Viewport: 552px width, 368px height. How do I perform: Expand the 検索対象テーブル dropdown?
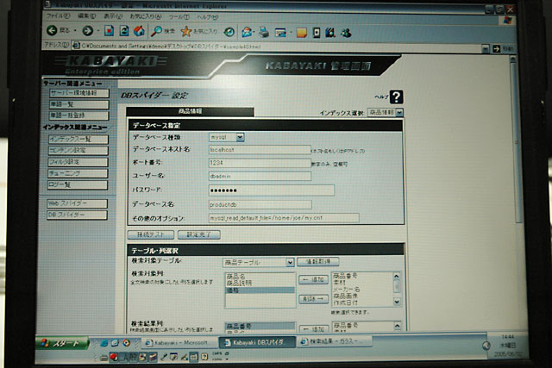point(290,262)
